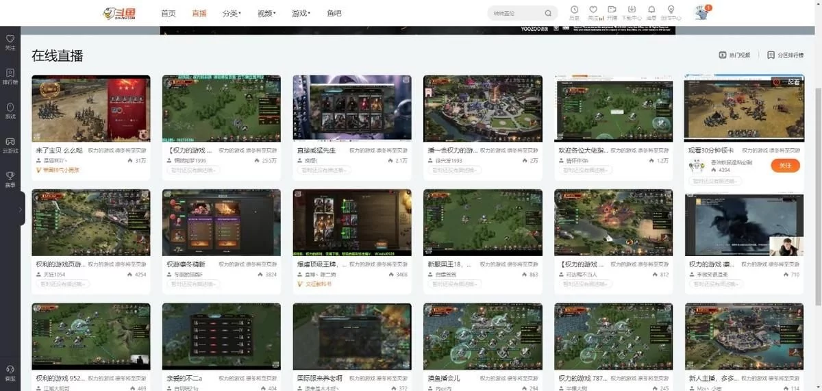Click the 在线直播 section heading
This screenshot has height=391, width=822.
coord(58,56)
